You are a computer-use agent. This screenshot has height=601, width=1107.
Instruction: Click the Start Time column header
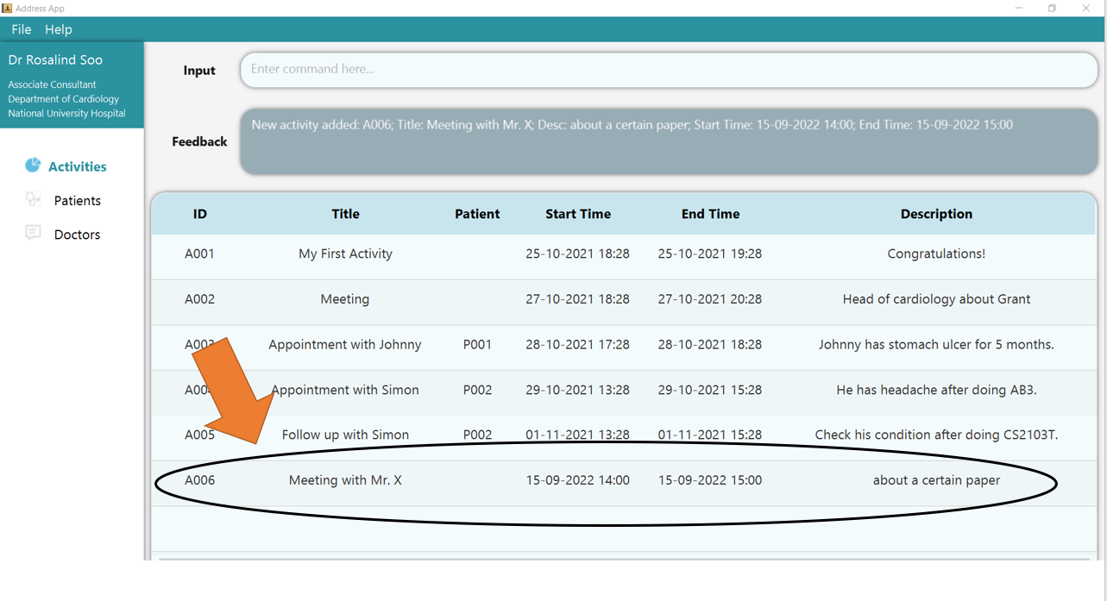[x=577, y=214]
